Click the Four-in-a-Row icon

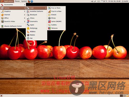pos(49,11)
